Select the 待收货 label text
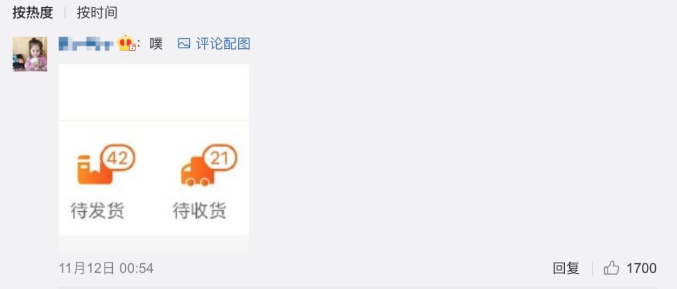677x289 pixels. pyautogui.click(x=199, y=211)
